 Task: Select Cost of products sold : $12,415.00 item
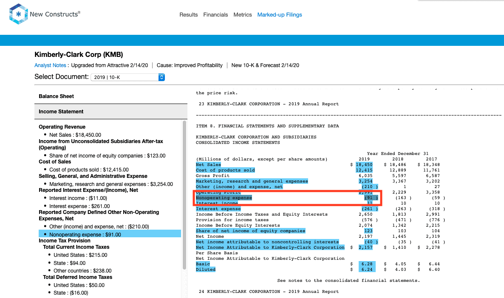[x=89, y=169]
